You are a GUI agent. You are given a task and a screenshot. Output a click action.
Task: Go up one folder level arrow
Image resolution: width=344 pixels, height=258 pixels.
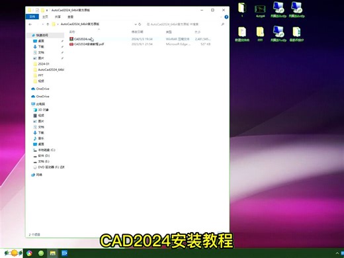(48, 24)
